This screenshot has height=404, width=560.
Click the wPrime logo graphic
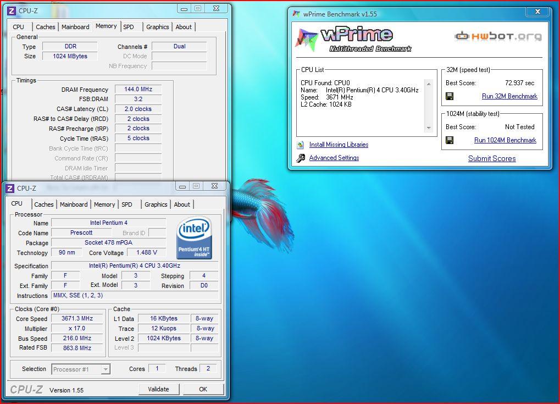click(353, 40)
